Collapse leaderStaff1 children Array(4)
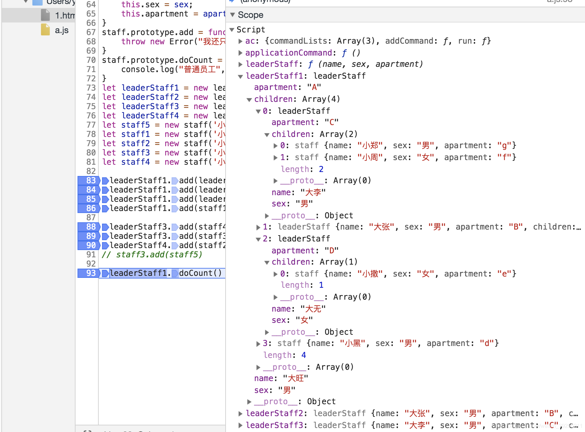The width and height of the screenshot is (585, 432). tap(249, 100)
